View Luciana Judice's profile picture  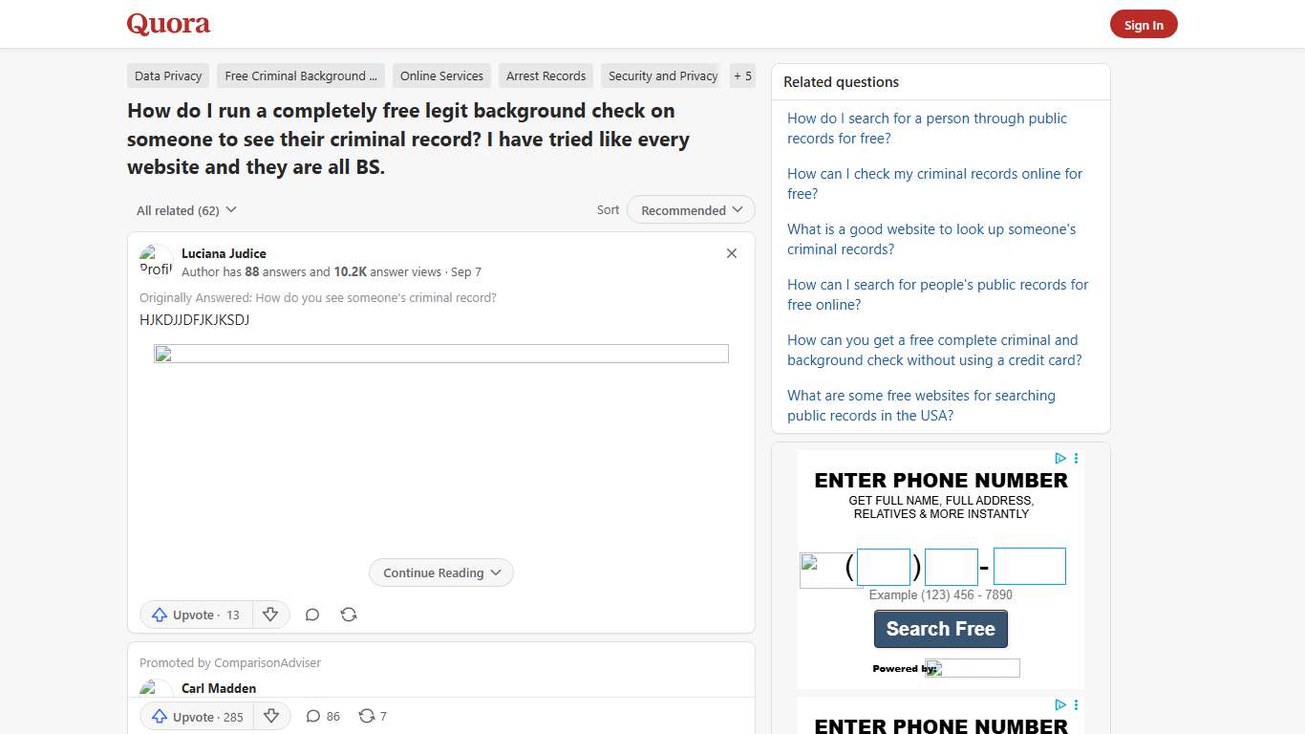click(154, 259)
